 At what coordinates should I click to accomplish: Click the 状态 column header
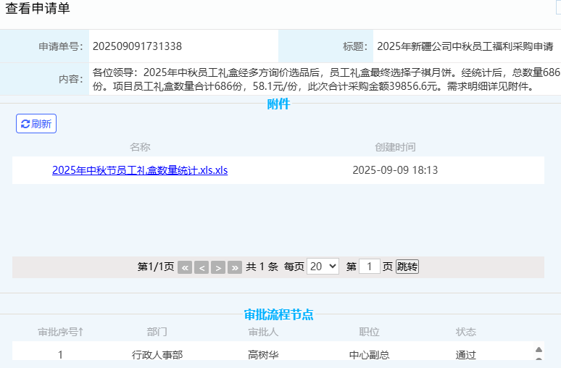[466, 332]
